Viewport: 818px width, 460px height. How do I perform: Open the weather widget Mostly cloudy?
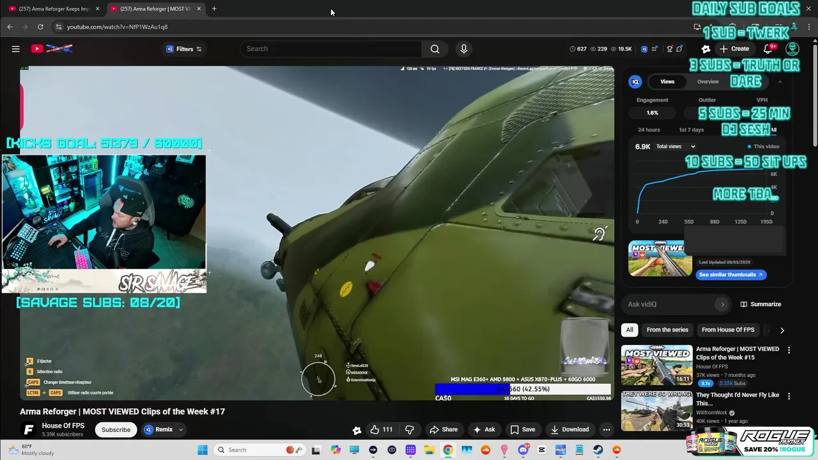[31, 450]
